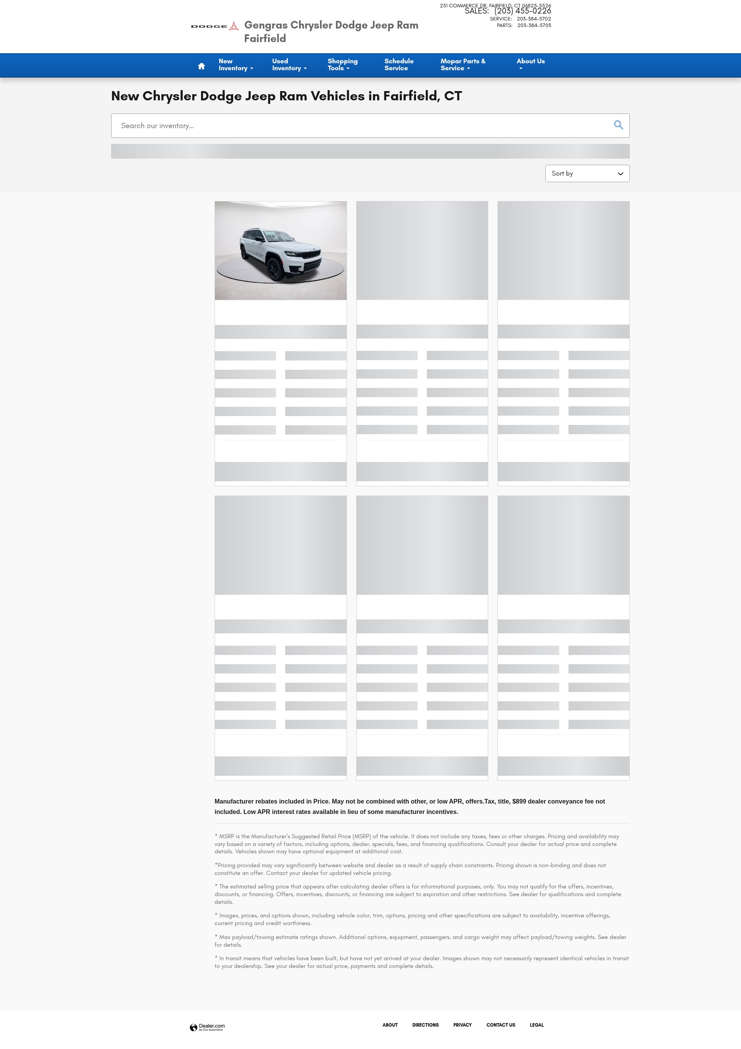
Task: Click the service phone 203-384-5702
Action: coord(534,19)
